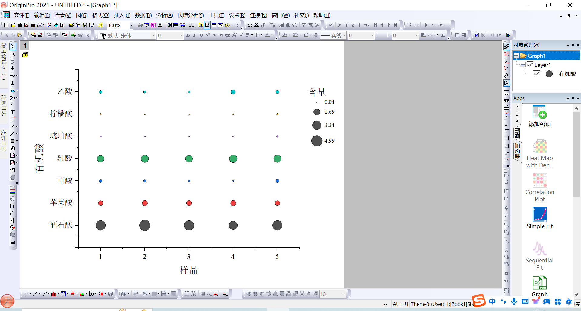The image size is (581, 311).
Task: Click the Print icon in the toolbar
Action: pos(140,25)
